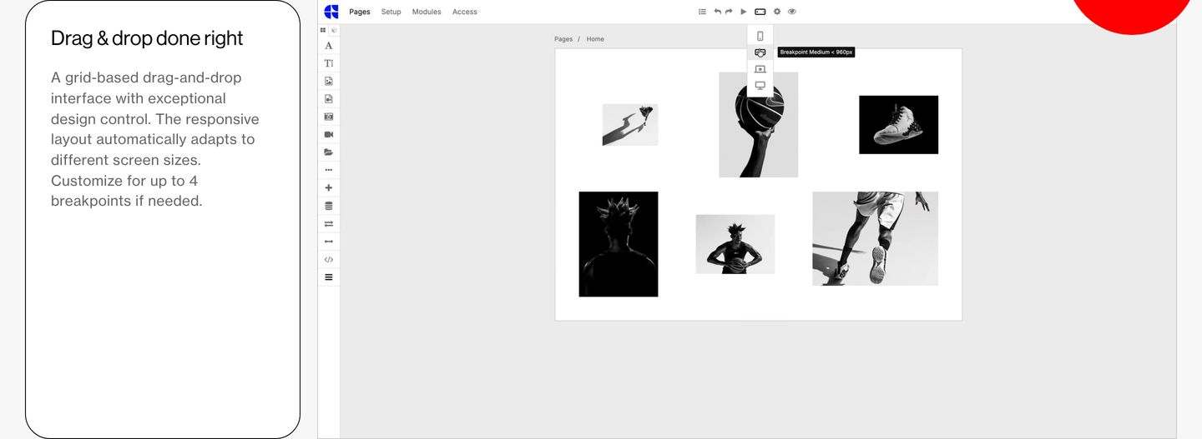Select the horizontal spacer arrow icon

pyautogui.click(x=329, y=242)
